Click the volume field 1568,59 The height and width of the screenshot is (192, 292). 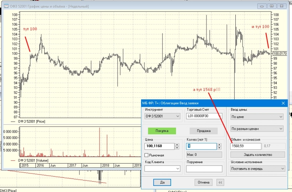tap(246, 146)
